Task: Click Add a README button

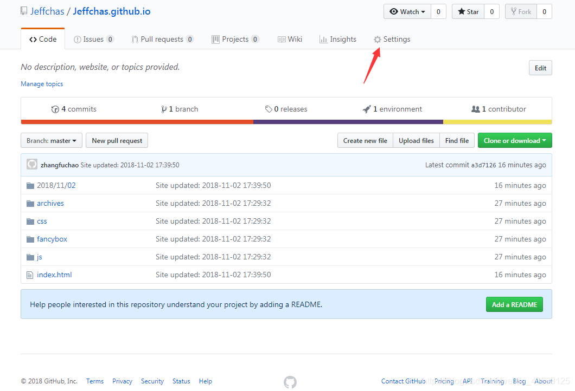Action: pos(514,304)
